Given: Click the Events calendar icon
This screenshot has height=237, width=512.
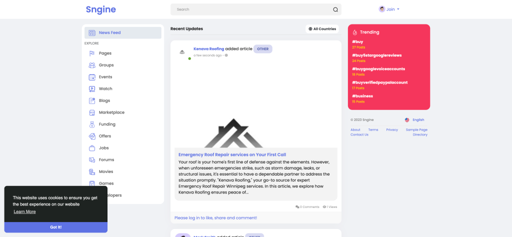Looking at the screenshot, I should click(x=92, y=77).
